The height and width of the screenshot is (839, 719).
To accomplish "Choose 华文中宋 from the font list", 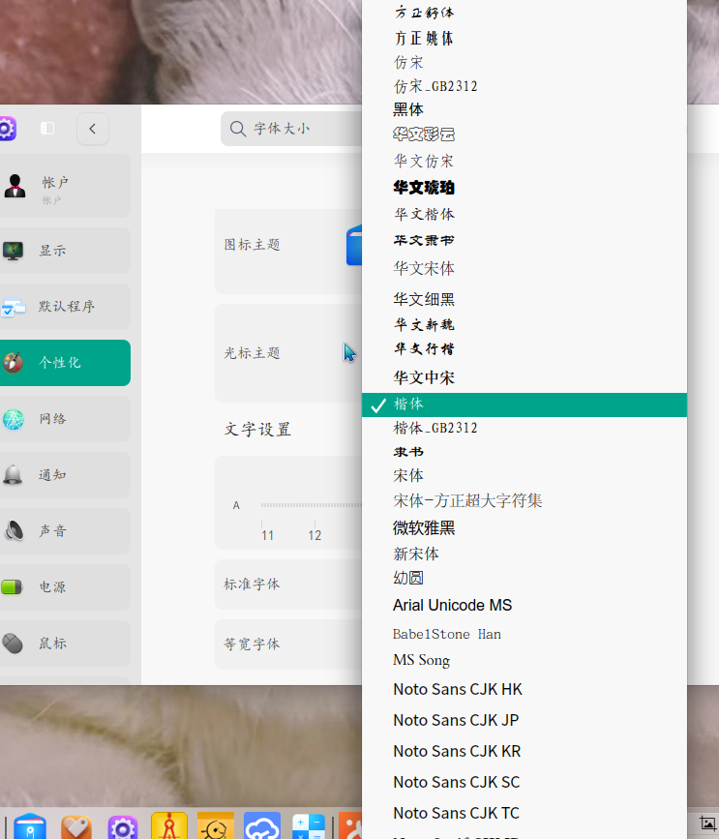I will pos(524,378).
